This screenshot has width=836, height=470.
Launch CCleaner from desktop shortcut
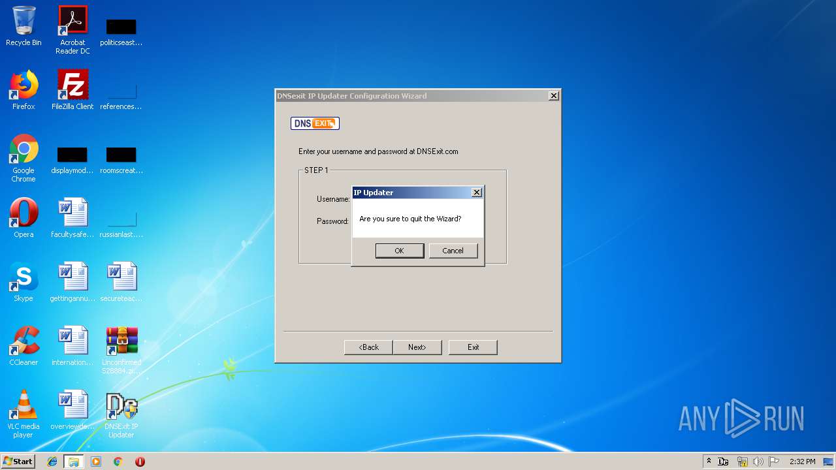[x=24, y=346]
